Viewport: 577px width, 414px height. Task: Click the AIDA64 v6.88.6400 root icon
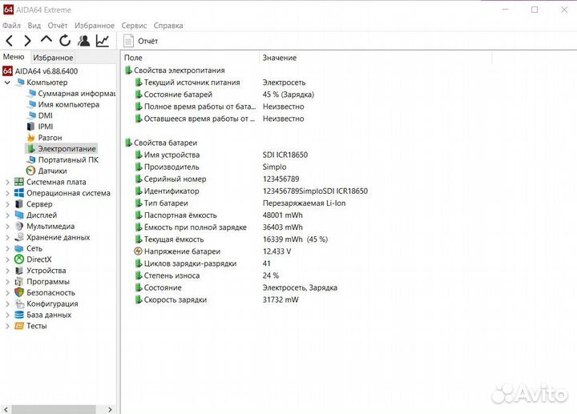point(7,71)
